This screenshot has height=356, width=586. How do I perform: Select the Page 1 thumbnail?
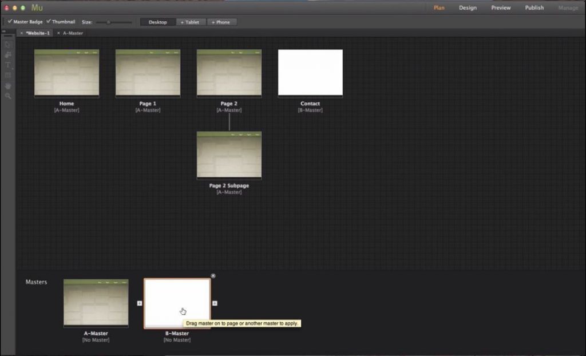pyautogui.click(x=148, y=73)
